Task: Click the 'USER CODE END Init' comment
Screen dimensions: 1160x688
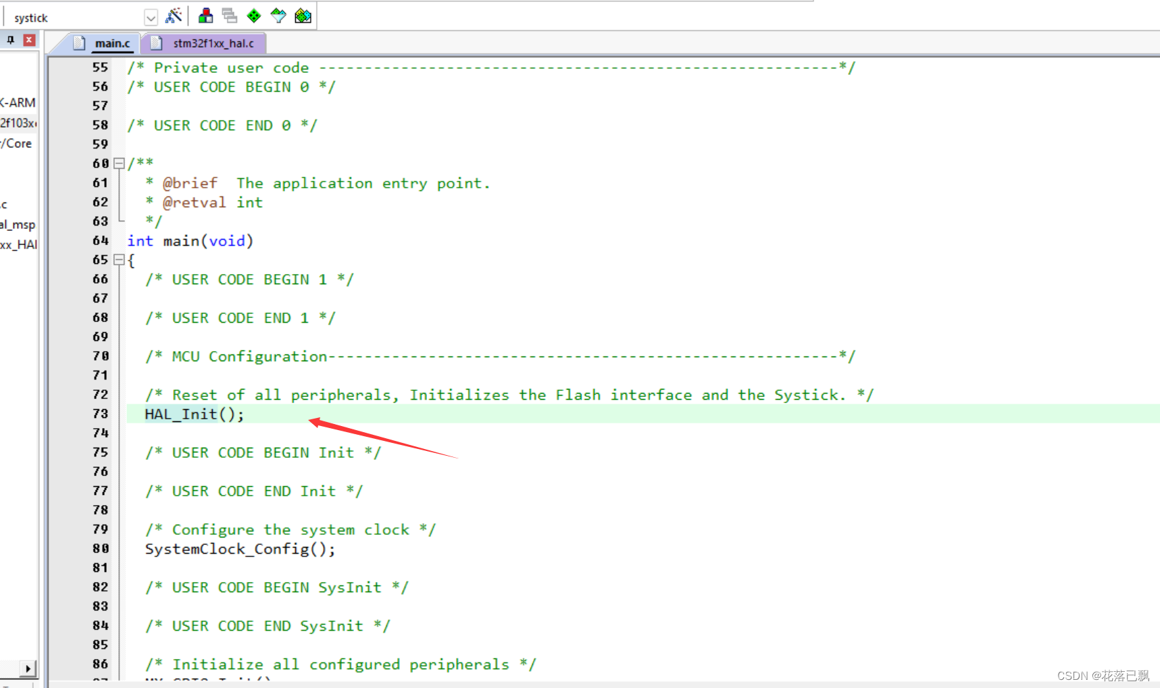Action: pyautogui.click(x=254, y=492)
